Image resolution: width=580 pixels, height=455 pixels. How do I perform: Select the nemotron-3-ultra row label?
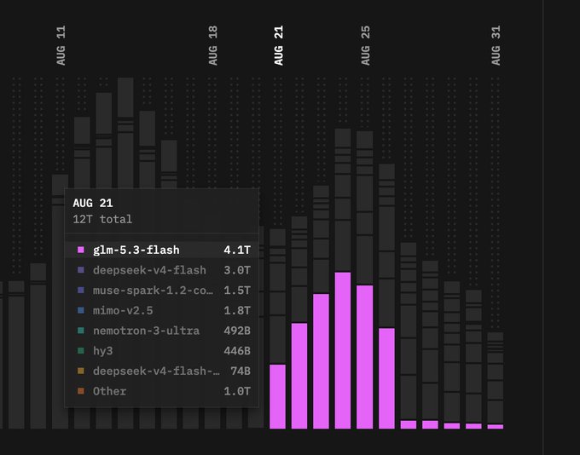(x=146, y=331)
